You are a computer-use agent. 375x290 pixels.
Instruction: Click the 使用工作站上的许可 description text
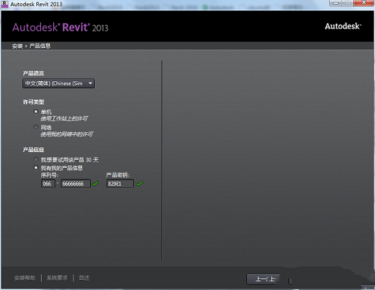(x=64, y=119)
